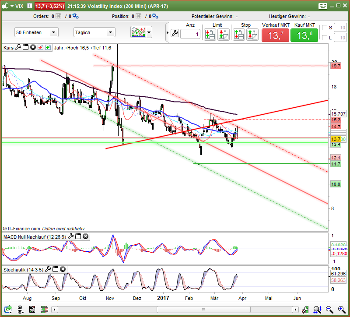Click the Verkauf MKT sell button

275,35
